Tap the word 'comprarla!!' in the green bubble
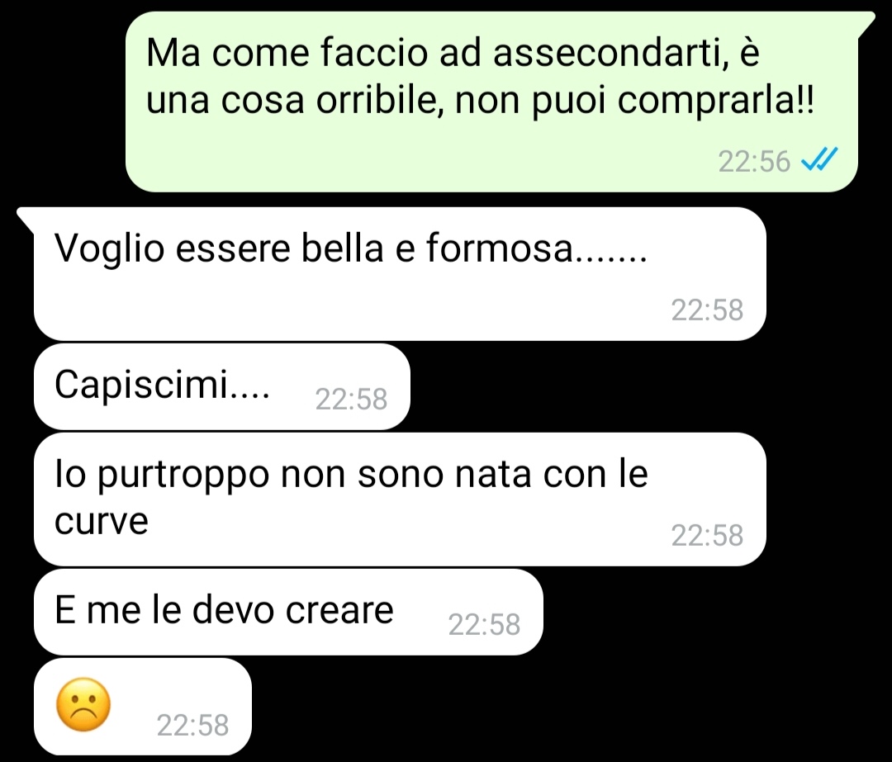Image resolution: width=892 pixels, height=762 pixels. point(716,102)
